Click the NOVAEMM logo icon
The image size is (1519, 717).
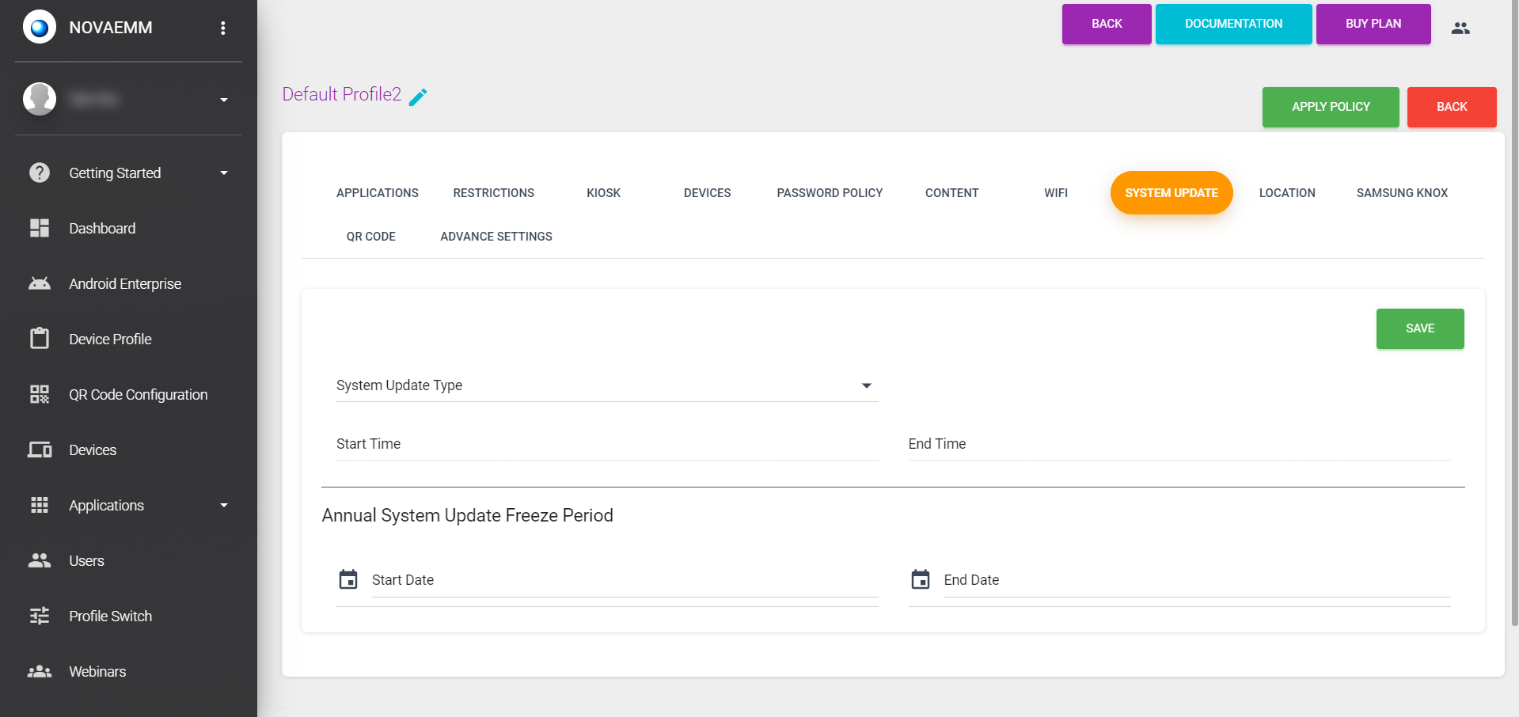(x=40, y=28)
